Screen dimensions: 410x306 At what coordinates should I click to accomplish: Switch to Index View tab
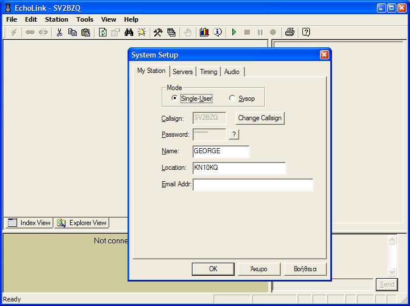tap(29, 223)
